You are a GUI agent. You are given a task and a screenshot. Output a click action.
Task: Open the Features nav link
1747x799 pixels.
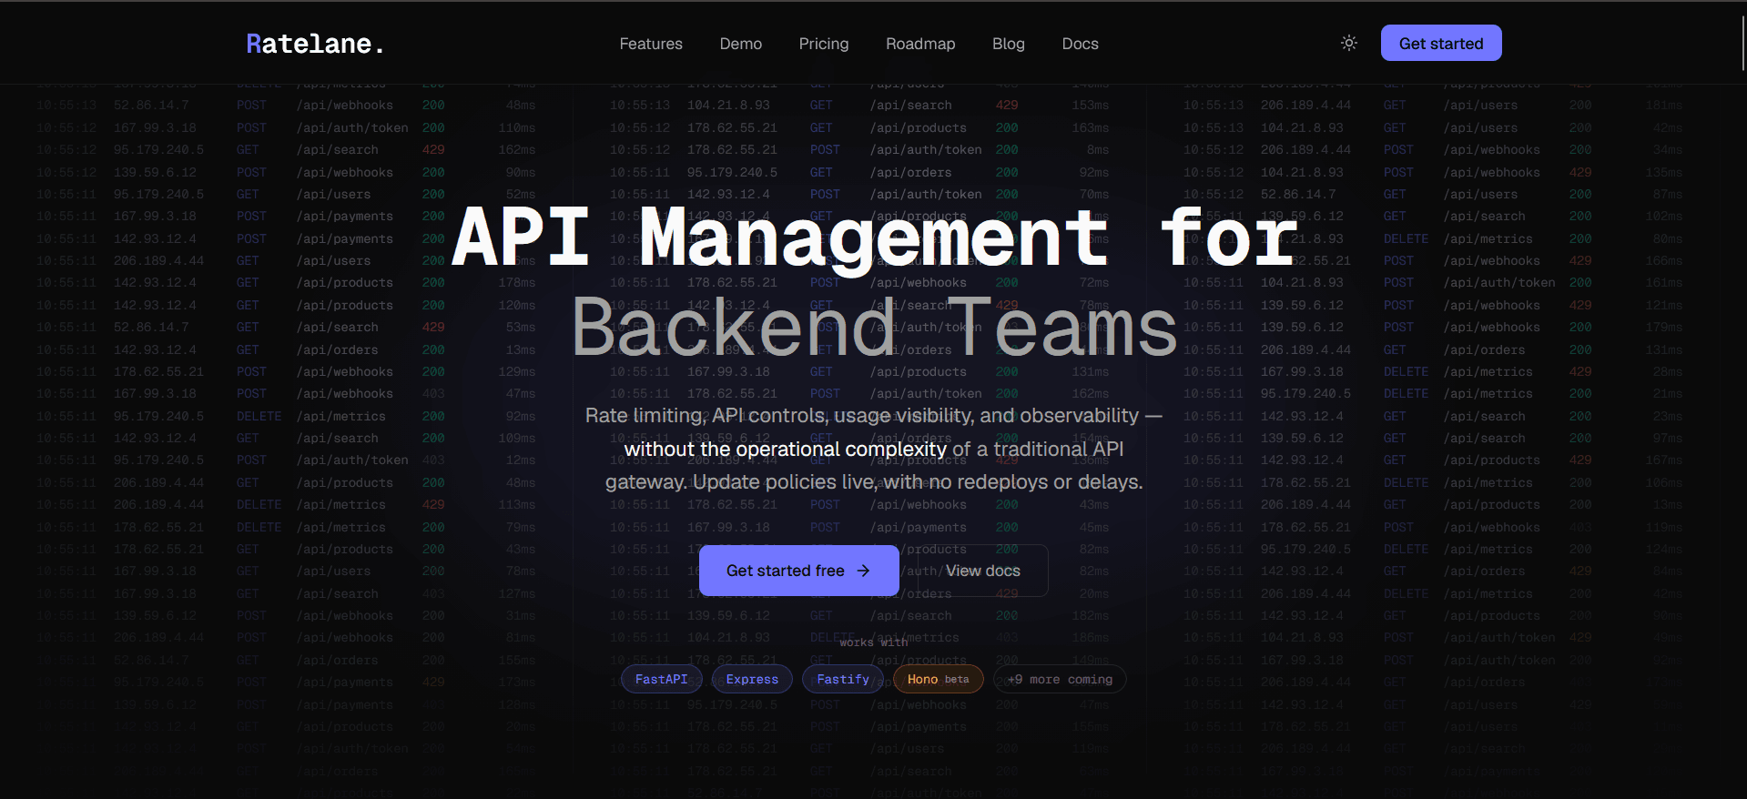pyautogui.click(x=651, y=44)
